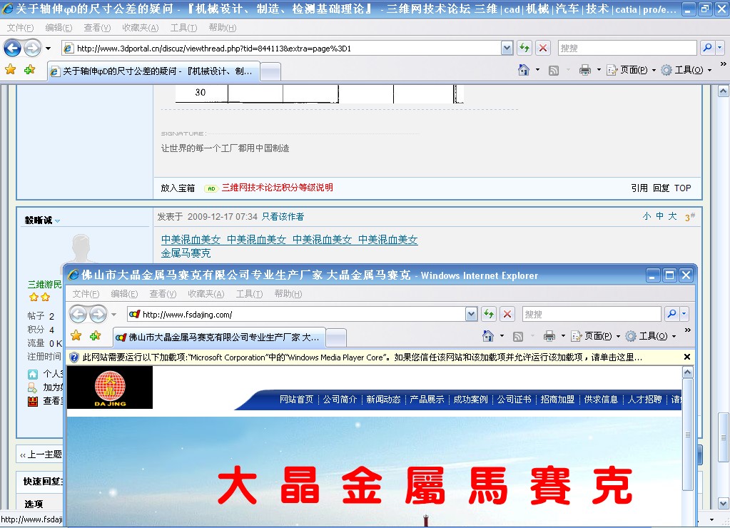Screen dimensions: 730x528
Task: Select tab 佛山市大晶金属马赛克有限公司 in popup
Action: [x=219, y=337]
